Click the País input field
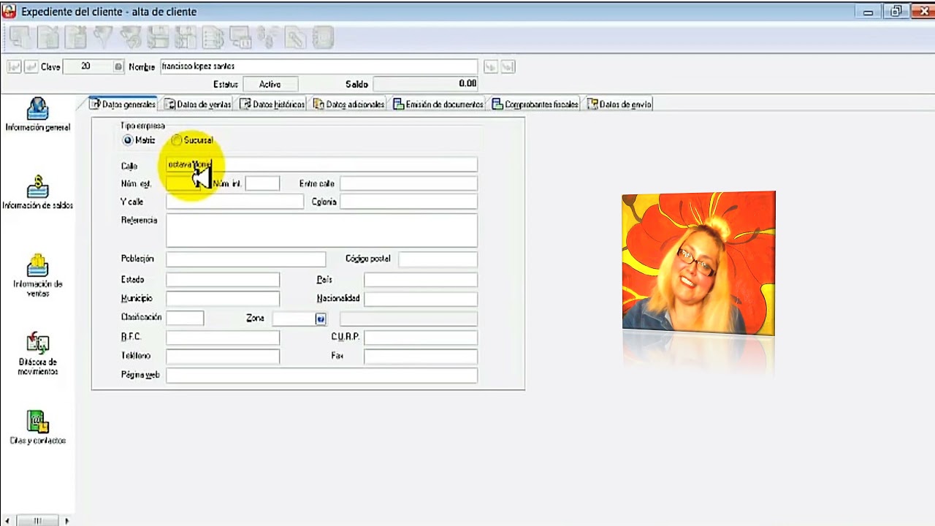 [x=421, y=281]
